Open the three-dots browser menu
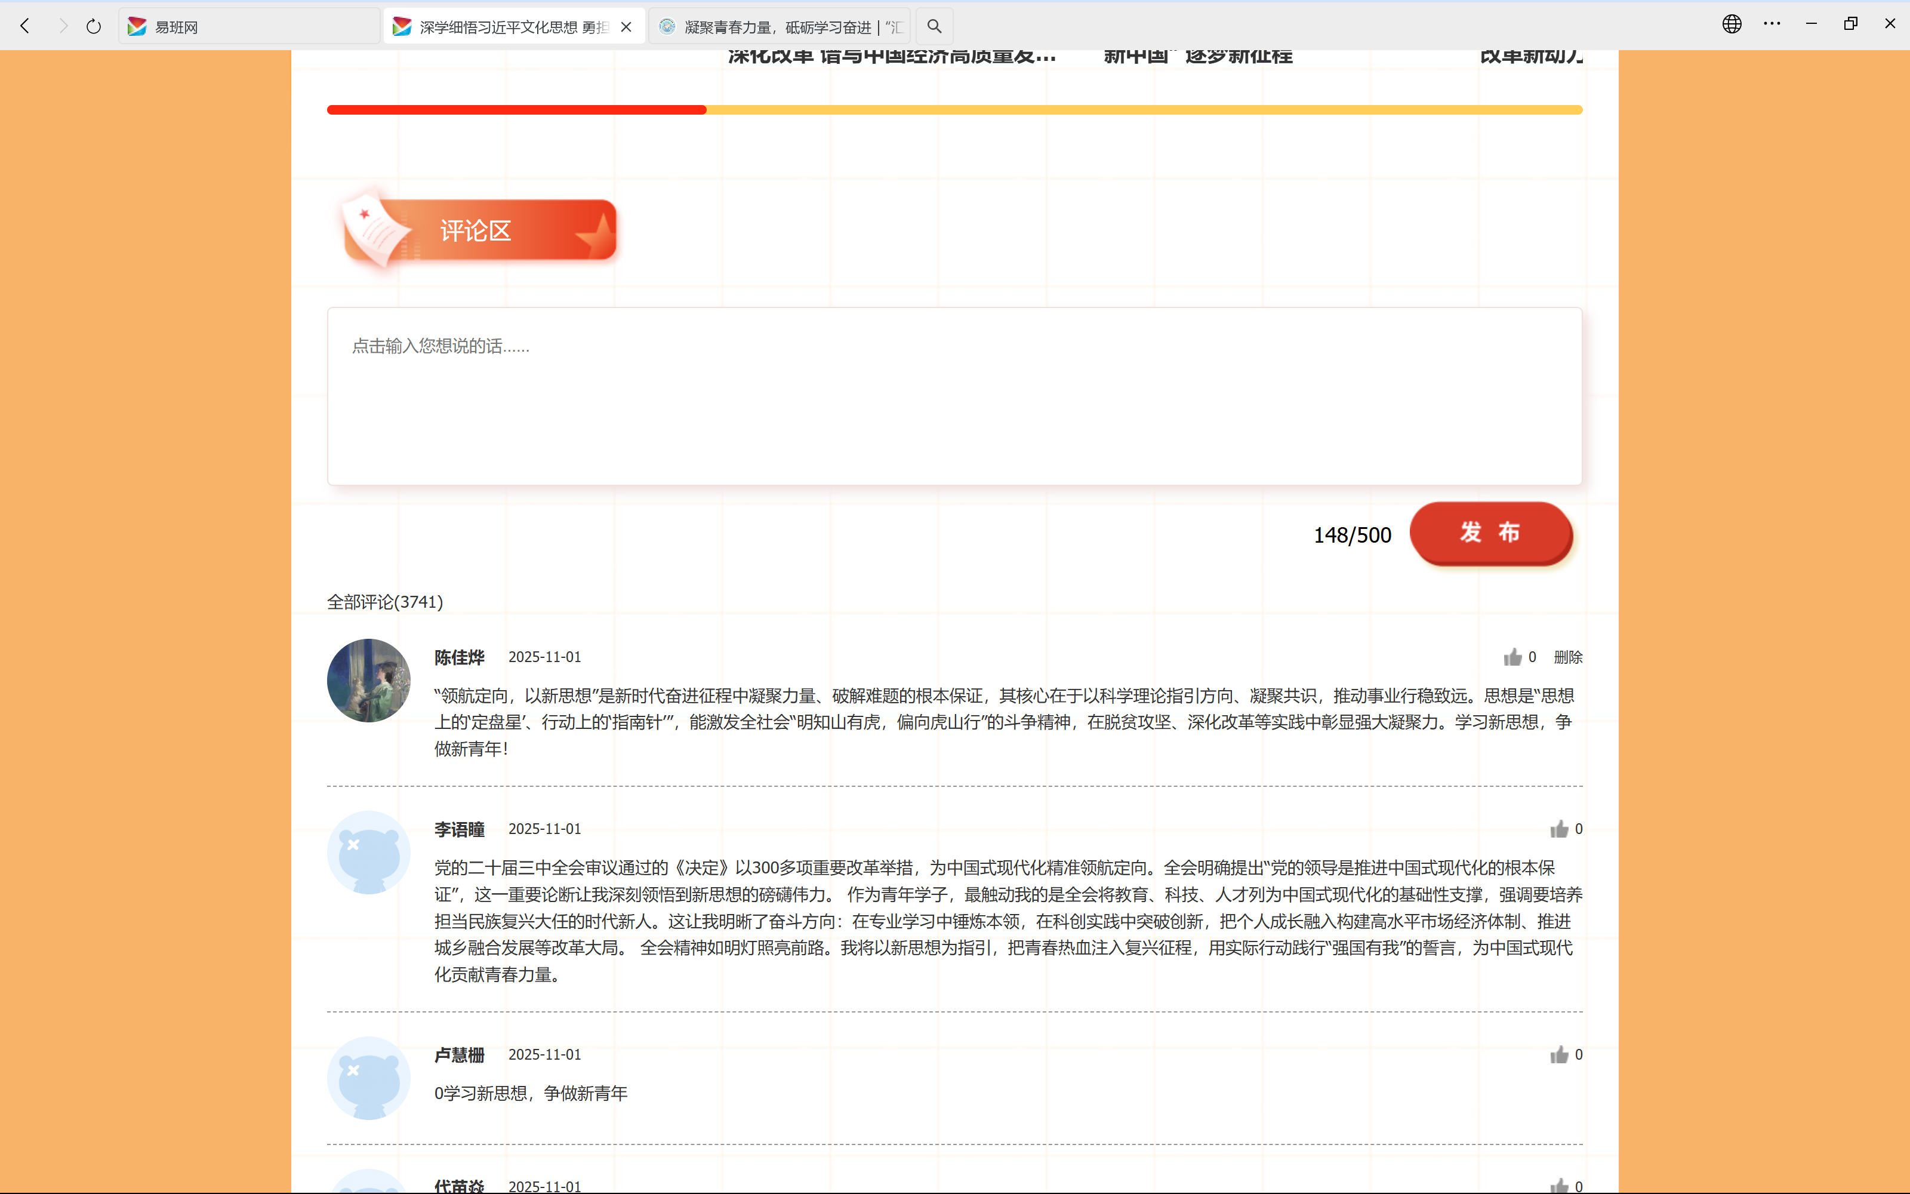The image size is (1910, 1194). tap(1772, 24)
